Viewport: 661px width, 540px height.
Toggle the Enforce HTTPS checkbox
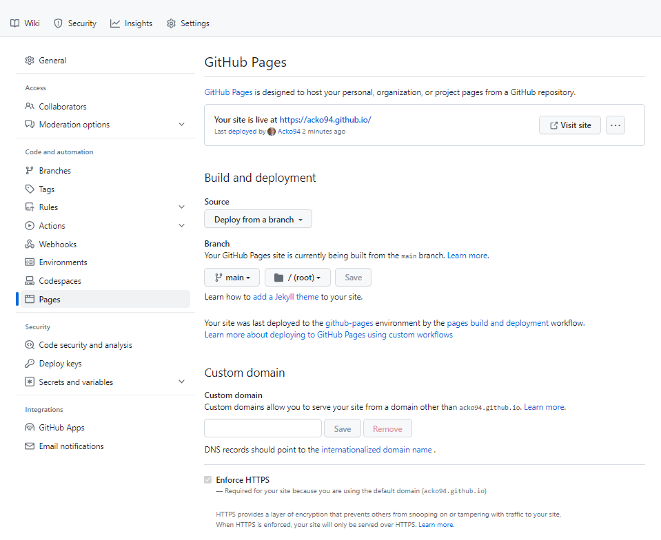pyautogui.click(x=208, y=480)
